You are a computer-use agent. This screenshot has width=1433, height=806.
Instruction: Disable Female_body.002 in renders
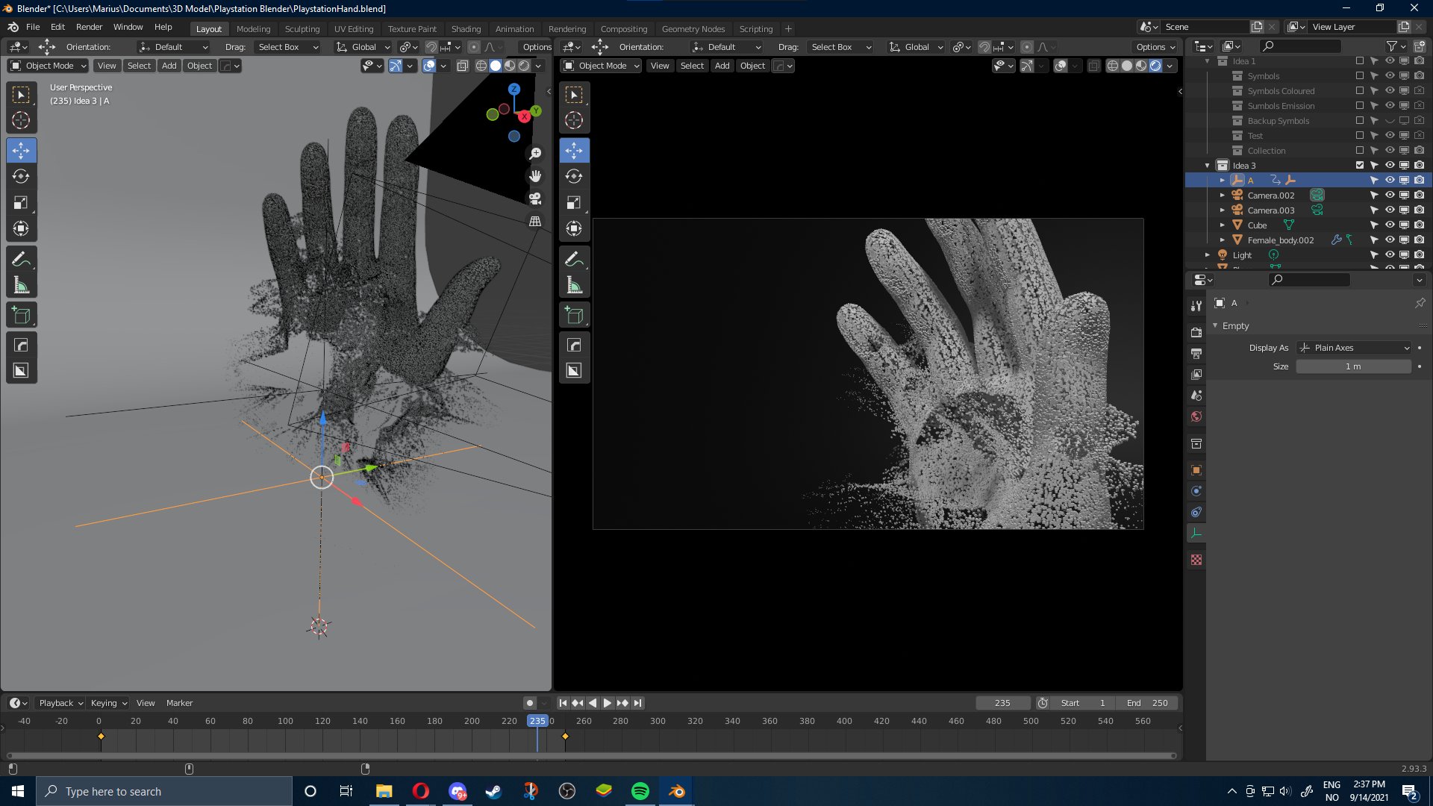[x=1420, y=240]
